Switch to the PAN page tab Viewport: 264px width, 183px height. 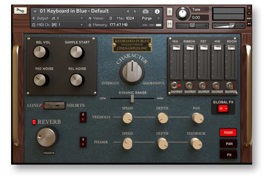[x=228, y=144]
